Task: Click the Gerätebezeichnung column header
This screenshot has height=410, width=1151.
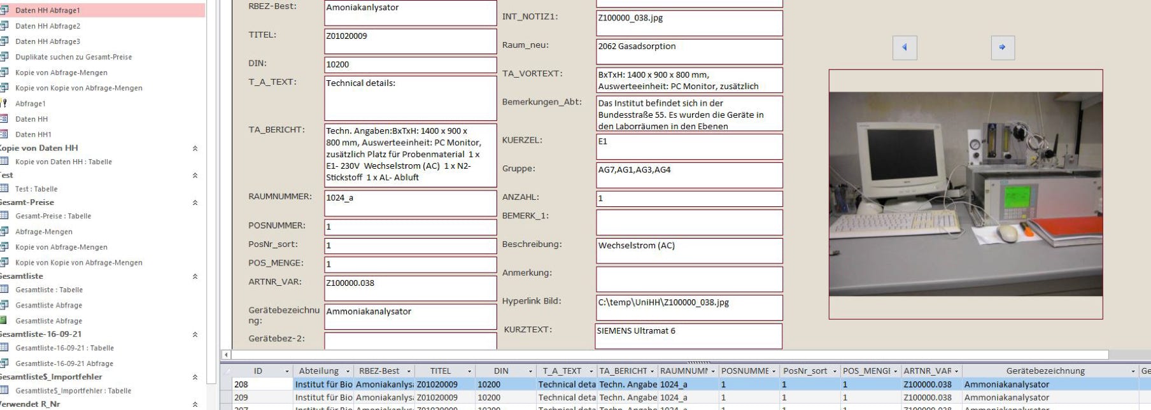Action: coord(1045,371)
